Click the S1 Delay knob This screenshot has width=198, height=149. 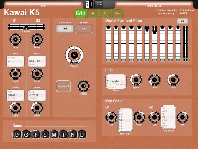pos(16,39)
